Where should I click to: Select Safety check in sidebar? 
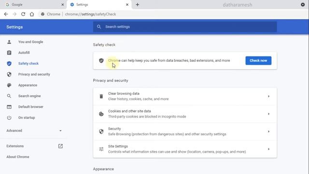coord(28,63)
